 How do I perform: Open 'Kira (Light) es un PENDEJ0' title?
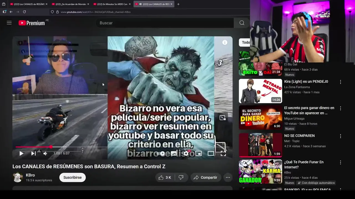[x=306, y=82]
